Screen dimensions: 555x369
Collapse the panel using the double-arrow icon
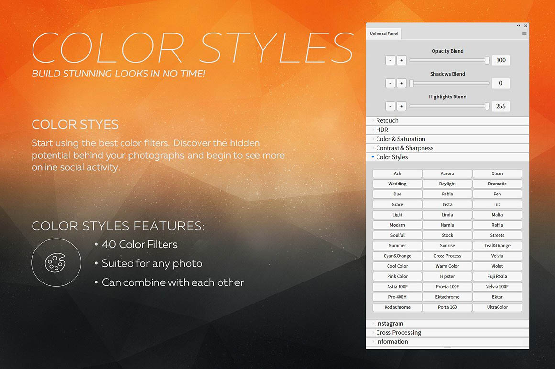(518, 25)
